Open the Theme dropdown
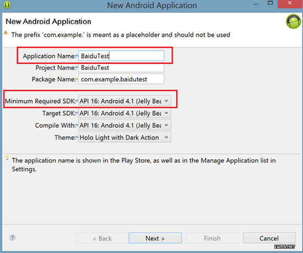This screenshot has height=253, width=303. [x=125, y=137]
